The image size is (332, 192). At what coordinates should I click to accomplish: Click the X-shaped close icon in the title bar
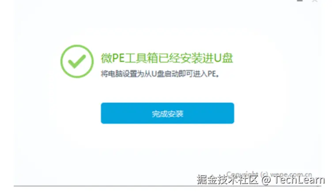click(315, 1)
